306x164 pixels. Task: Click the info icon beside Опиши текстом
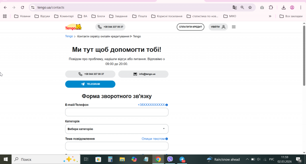coord(167,139)
